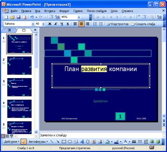Switch to Slide Sorter view

pyautogui.click(x=8, y=136)
